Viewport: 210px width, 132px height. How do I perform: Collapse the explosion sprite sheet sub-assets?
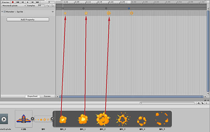pos(52,119)
